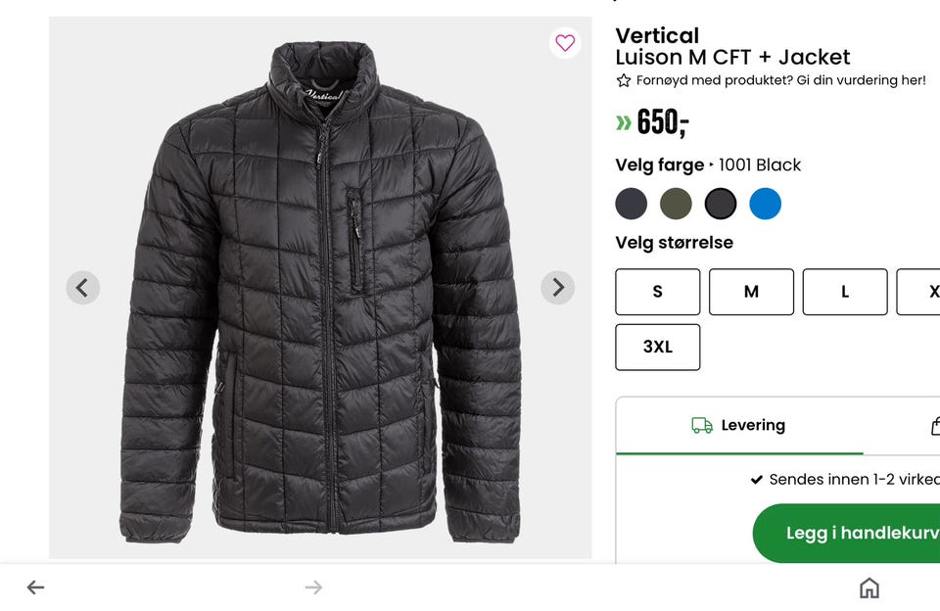
Task: Go forward with browser forward arrow
Action: pos(313,587)
